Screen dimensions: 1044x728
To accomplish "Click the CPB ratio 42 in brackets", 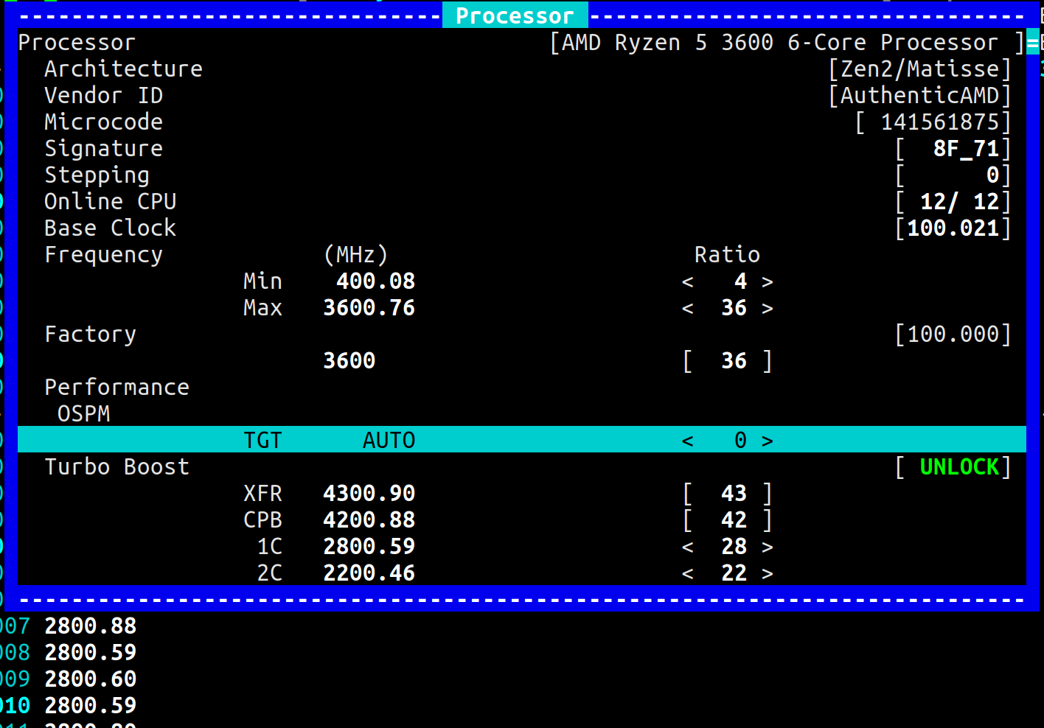I will (728, 520).
